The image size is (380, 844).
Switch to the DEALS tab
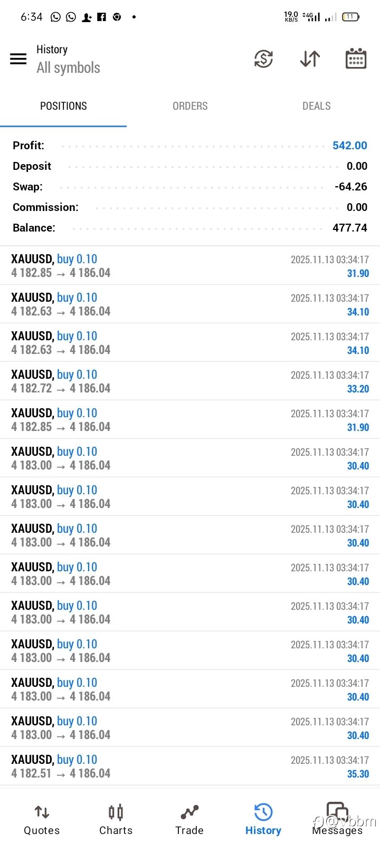[x=317, y=106]
